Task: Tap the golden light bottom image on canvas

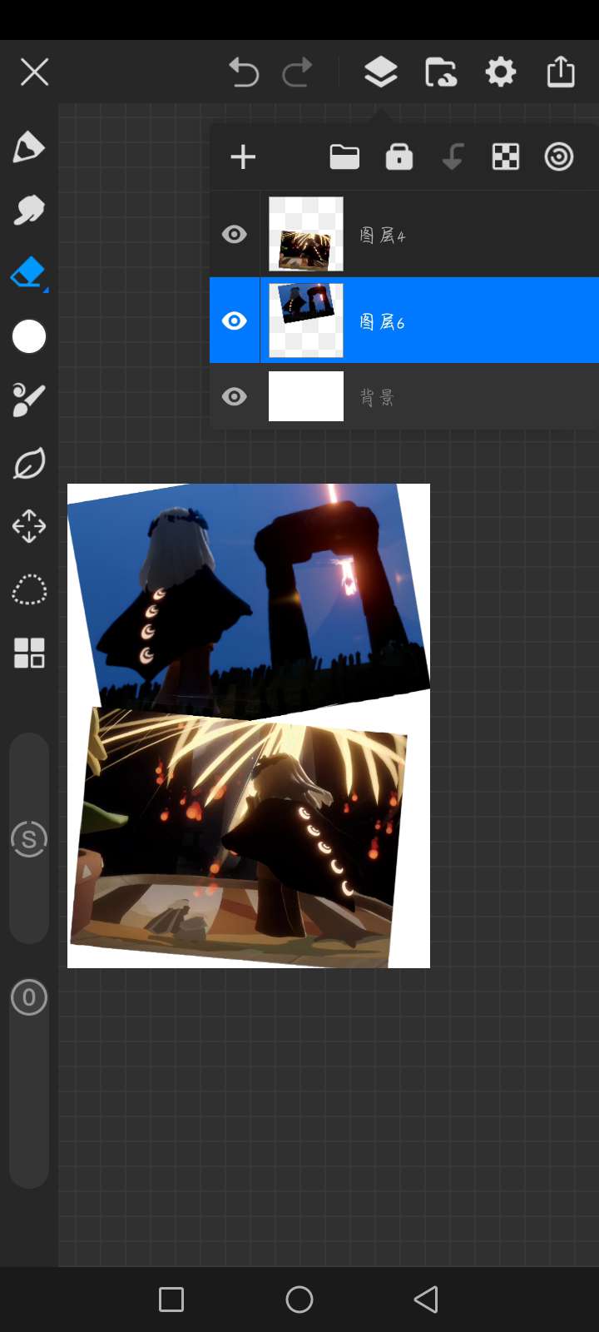Action: coord(240,837)
